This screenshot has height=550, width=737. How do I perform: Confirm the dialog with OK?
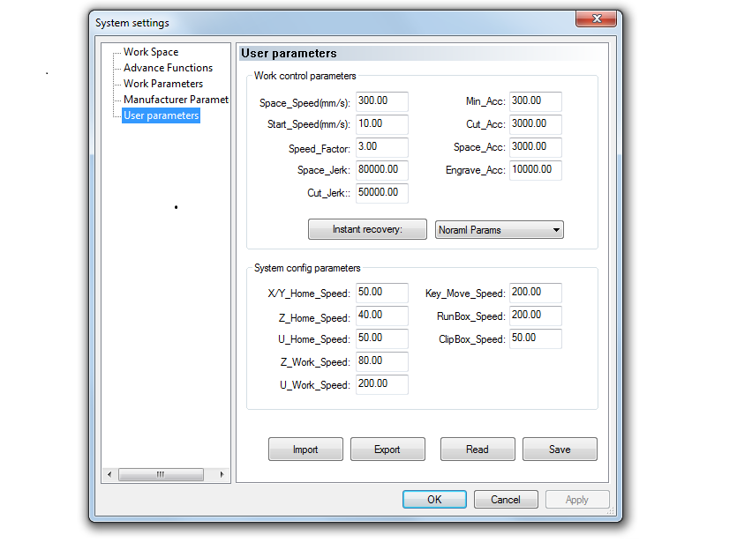tap(434, 500)
